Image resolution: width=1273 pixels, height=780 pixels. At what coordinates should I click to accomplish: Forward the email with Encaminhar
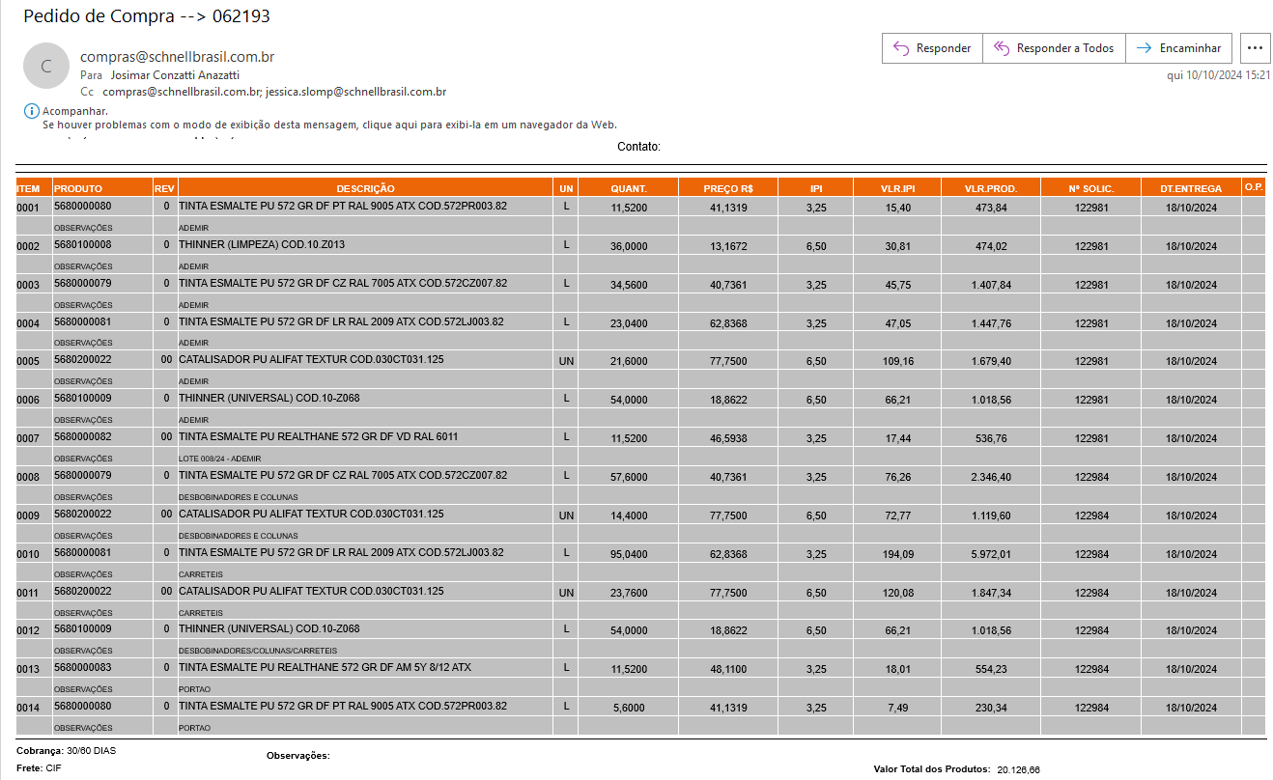(x=1178, y=48)
